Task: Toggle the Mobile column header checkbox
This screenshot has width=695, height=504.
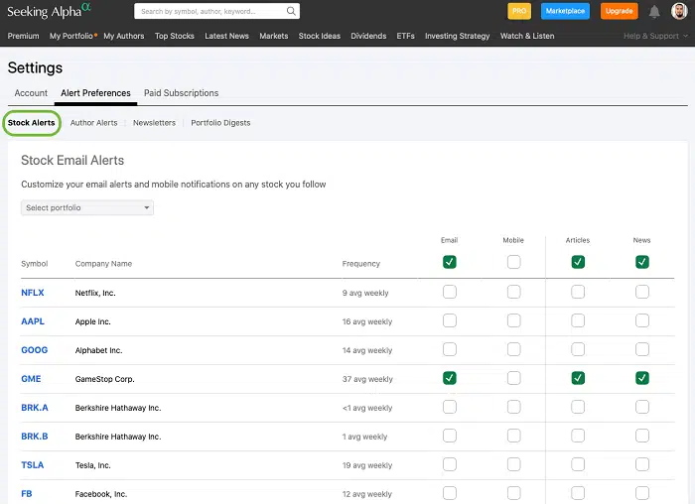Action: [x=513, y=262]
